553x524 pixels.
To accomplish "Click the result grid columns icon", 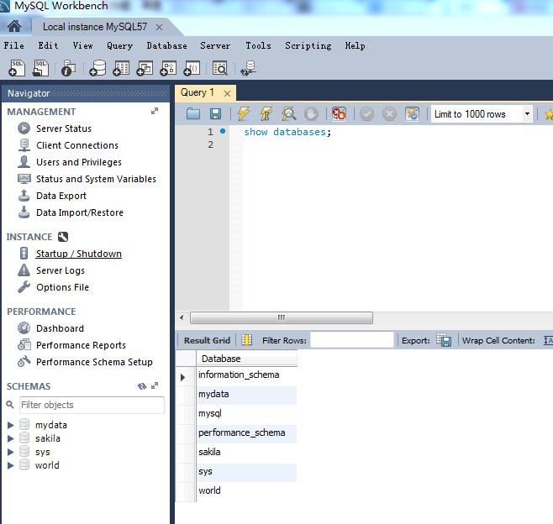I will 246,340.
